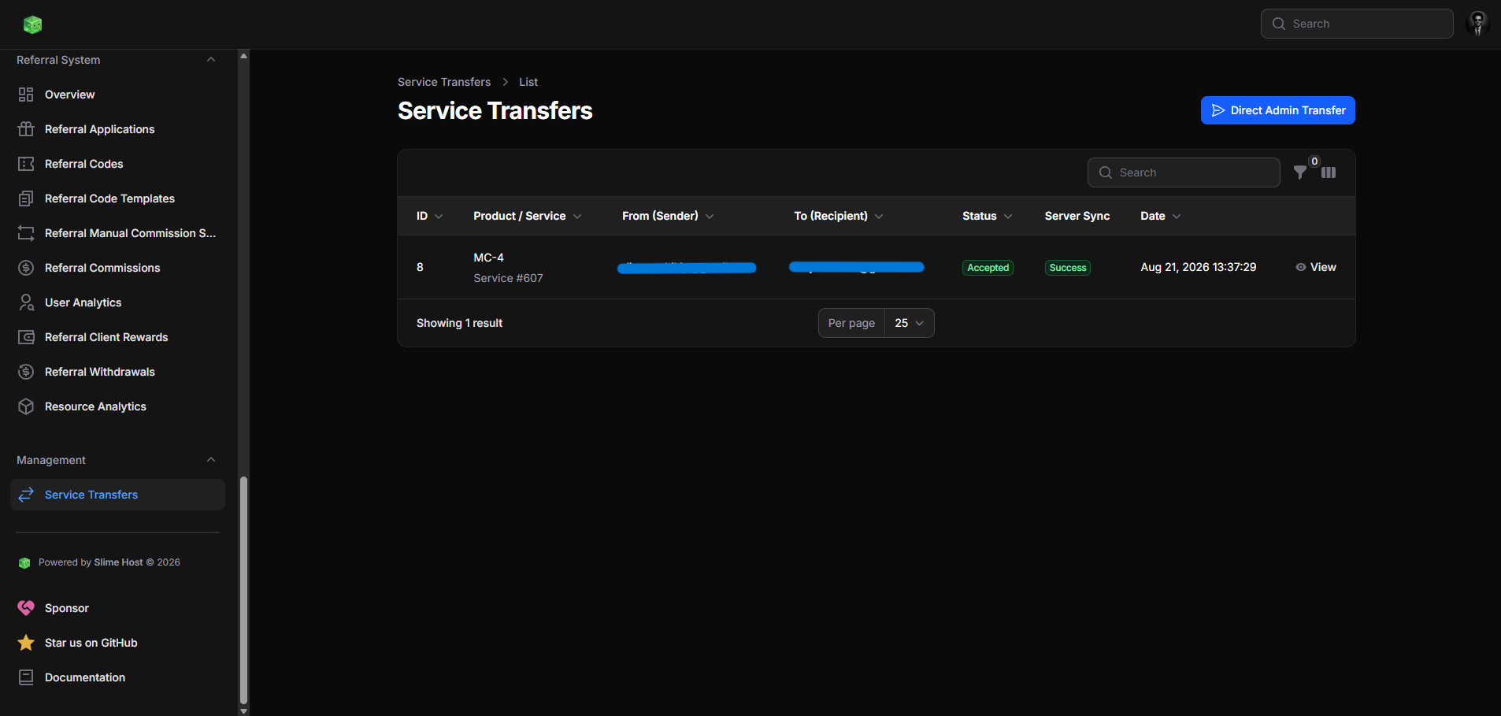Click the Overview grid icon
This screenshot has width=1501, height=716.
point(26,95)
